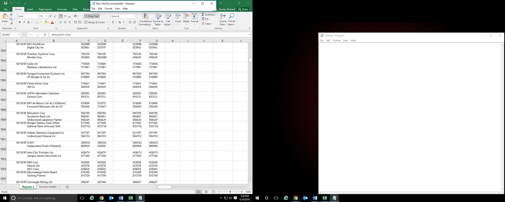The width and height of the screenshot is (505, 202).
Task: Click the Format Painter brush icon
Action: pos(11,23)
